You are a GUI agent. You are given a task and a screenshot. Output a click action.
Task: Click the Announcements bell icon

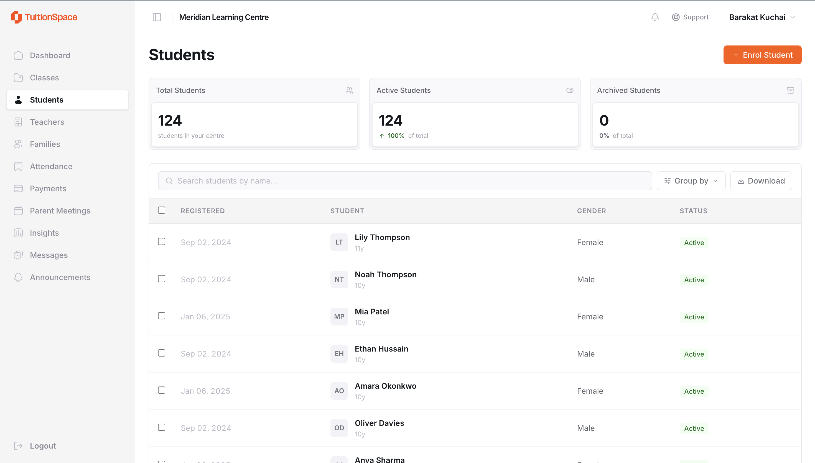19,277
